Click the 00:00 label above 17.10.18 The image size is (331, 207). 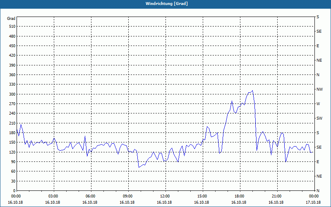pos(314,196)
